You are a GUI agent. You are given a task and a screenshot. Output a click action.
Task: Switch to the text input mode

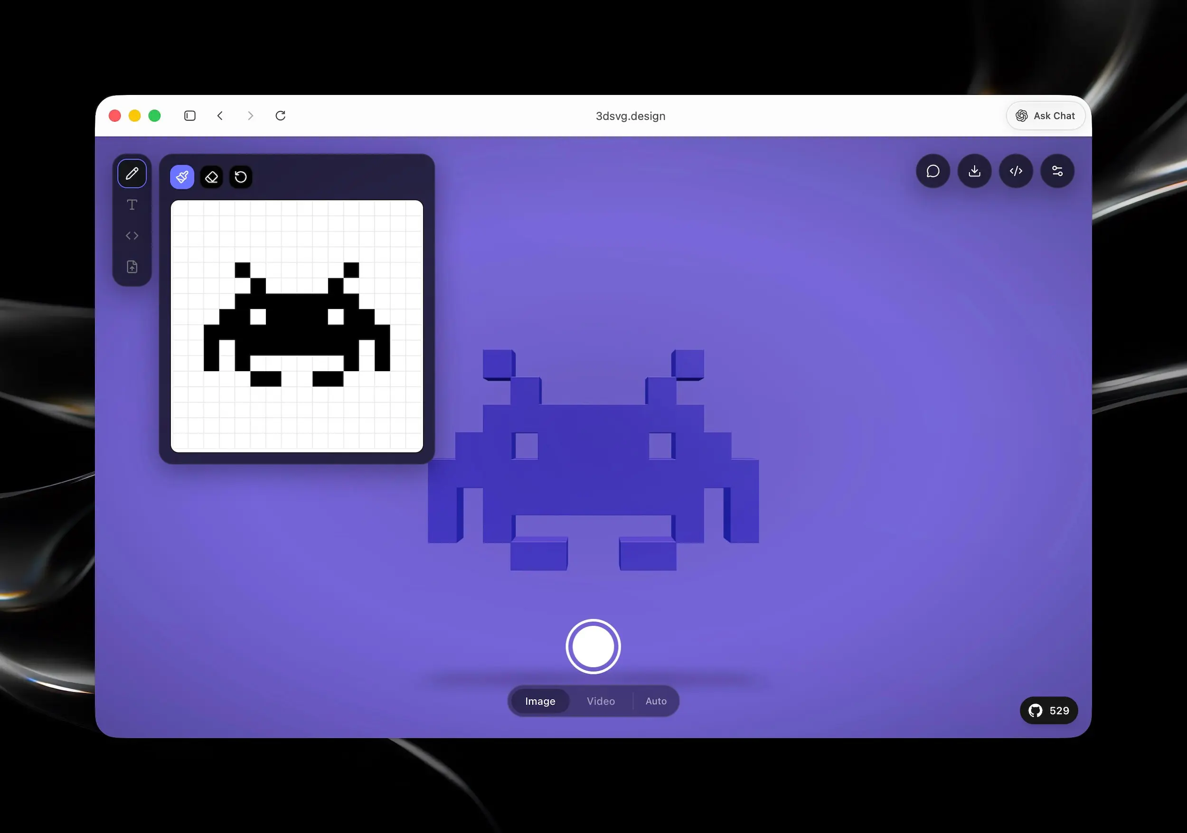tap(132, 205)
